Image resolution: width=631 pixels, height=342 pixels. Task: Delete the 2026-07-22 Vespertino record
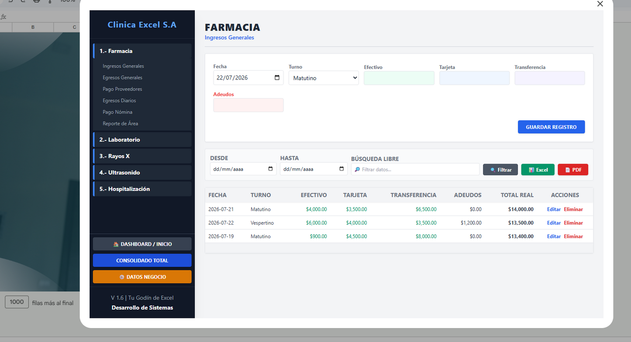tap(573, 223)
